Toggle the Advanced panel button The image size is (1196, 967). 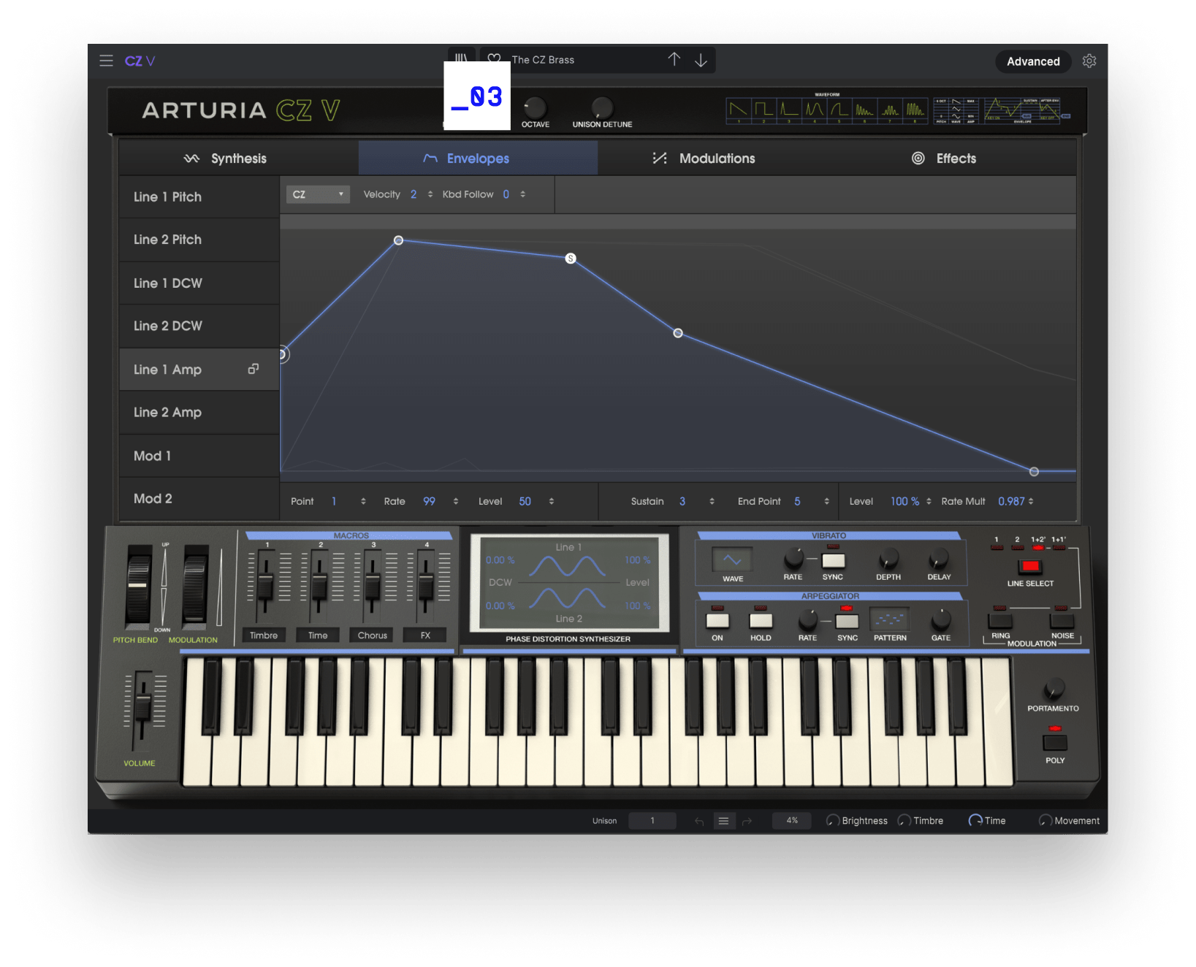click(x=1033, y=61)
